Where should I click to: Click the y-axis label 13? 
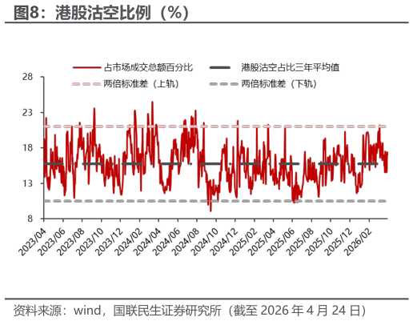coord(27,183)
